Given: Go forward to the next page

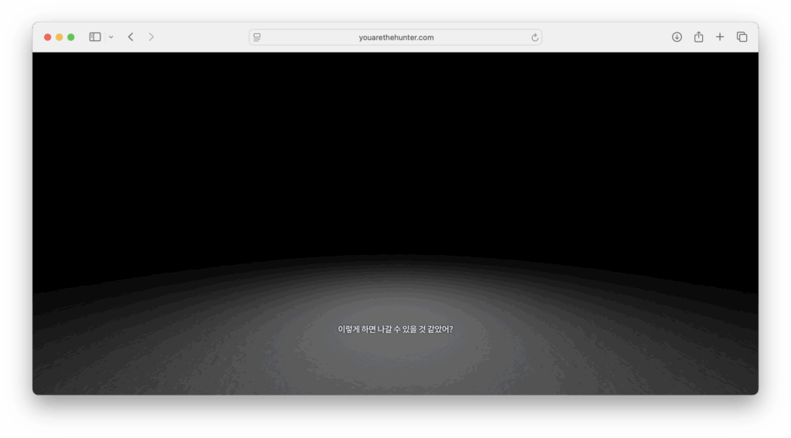Looking at the screenshot, I should [151, 37].
